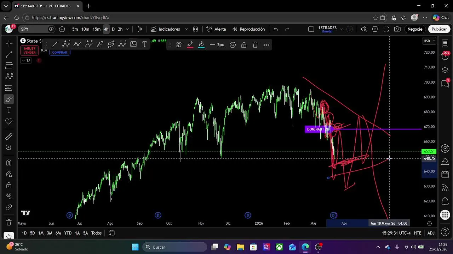
Task: Click the Negocie button
Action: coord(415,29)
